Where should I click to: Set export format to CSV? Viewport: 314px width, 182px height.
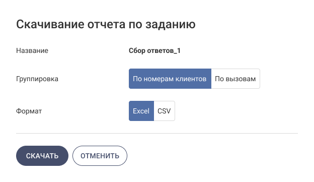click(164, 111)
